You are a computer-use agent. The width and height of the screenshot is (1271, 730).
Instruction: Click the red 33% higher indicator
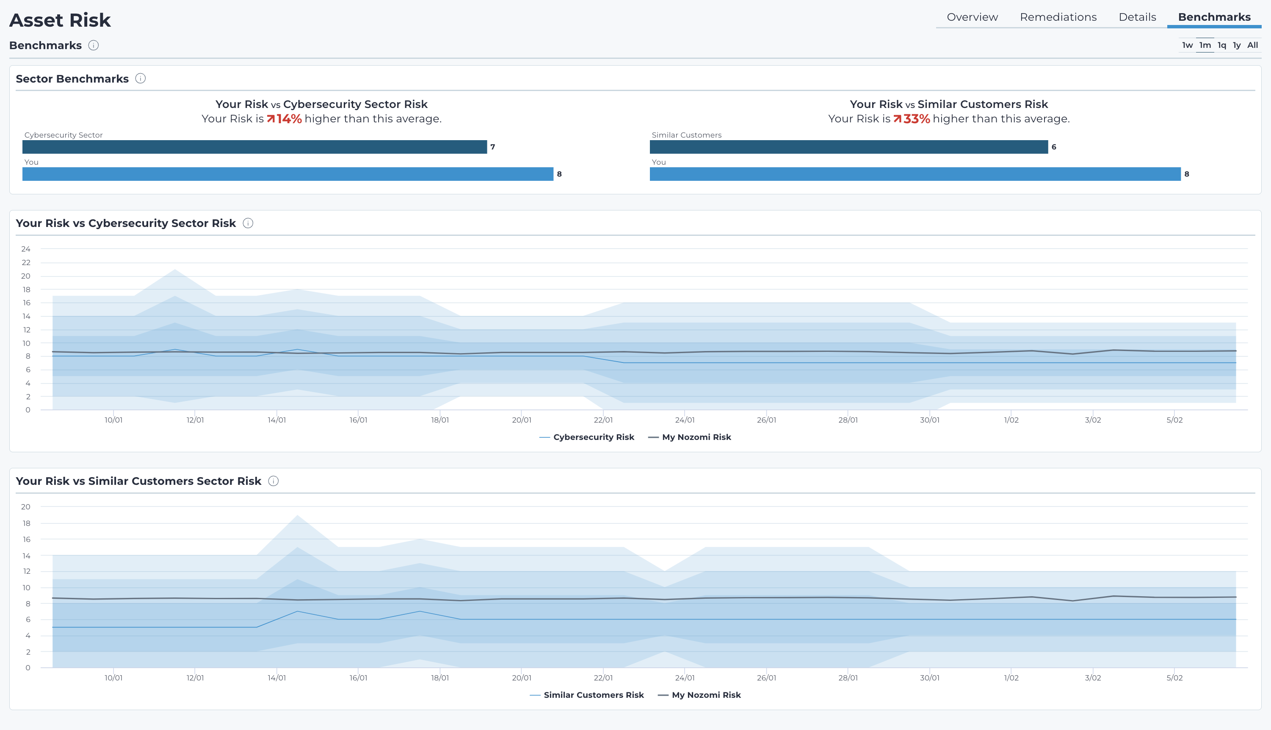912,119
